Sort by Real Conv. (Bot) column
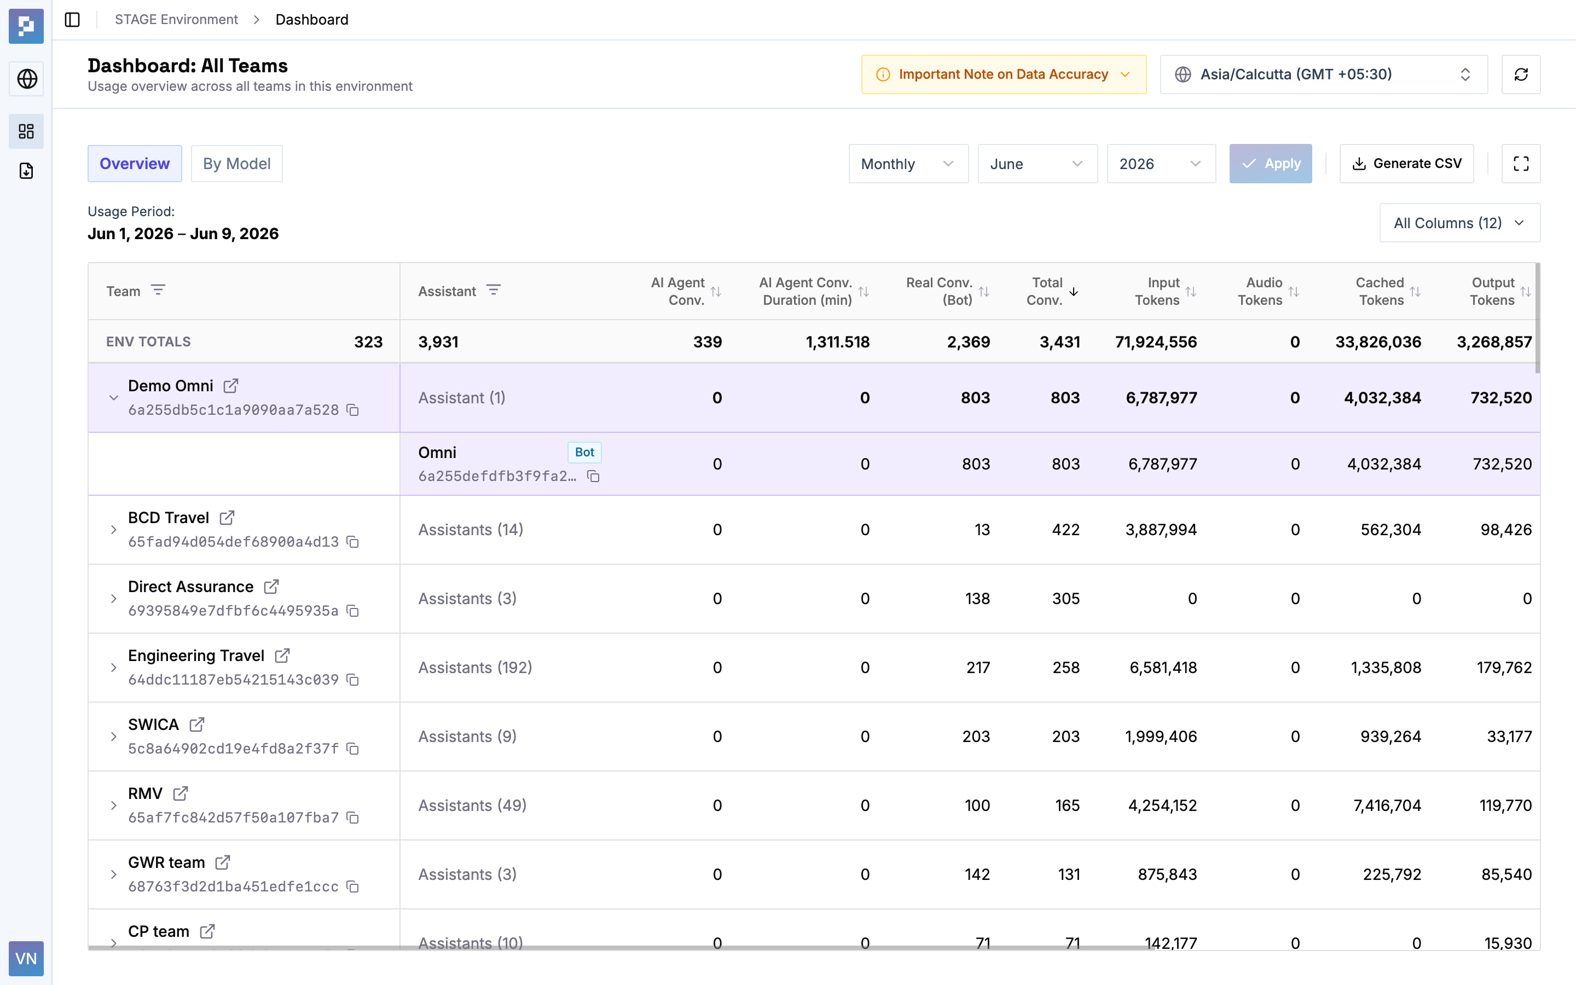Screen dimensions: 1576x985 click(x=984, y=291)
